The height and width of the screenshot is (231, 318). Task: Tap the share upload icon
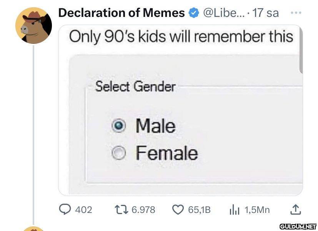[294, 209]
